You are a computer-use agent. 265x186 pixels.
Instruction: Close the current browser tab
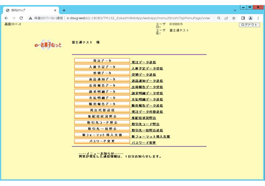(x=55, y=10)
